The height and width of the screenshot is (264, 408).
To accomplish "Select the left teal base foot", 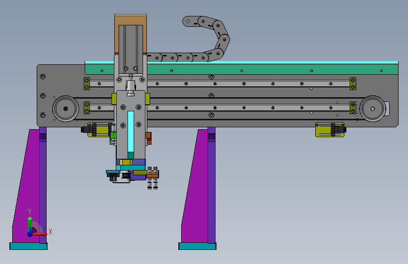I will pyautogui.click(x=28, y=246).
